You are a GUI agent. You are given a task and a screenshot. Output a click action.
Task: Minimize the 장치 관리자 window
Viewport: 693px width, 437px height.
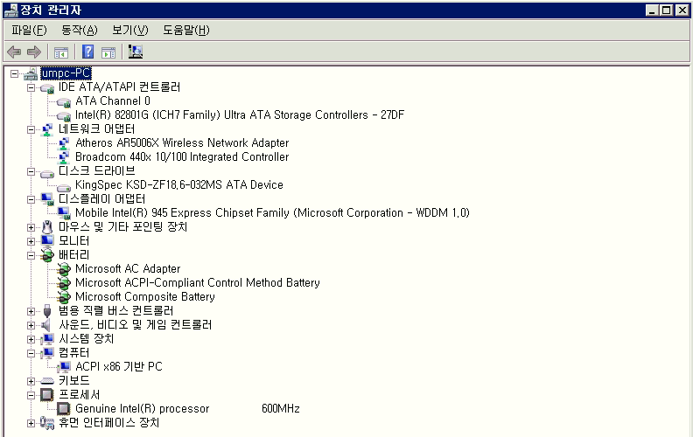[652, 10]
